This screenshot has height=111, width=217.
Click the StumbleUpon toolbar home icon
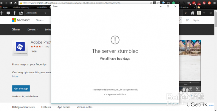(192, 13)
